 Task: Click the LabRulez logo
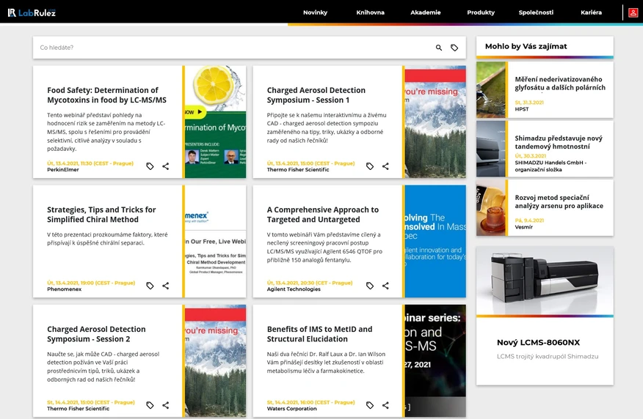32,12
